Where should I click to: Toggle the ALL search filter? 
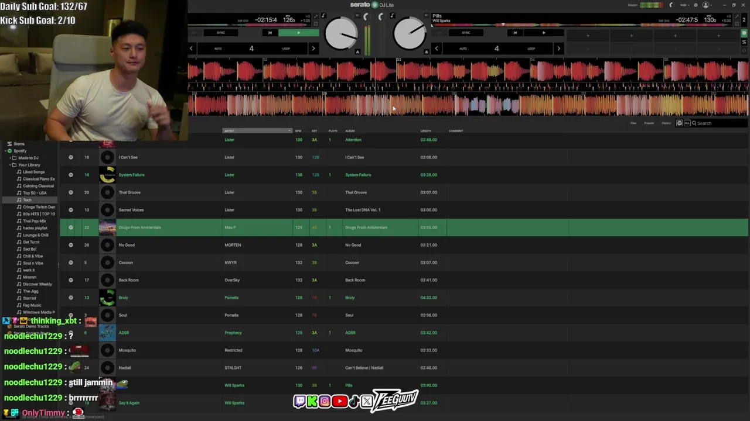[687, 123]
